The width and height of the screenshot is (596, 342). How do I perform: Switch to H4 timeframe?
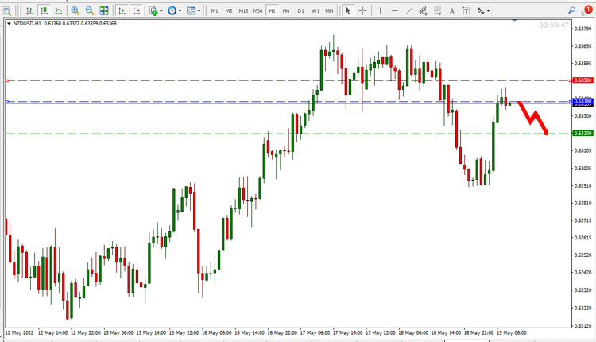(x=286, y=10)
